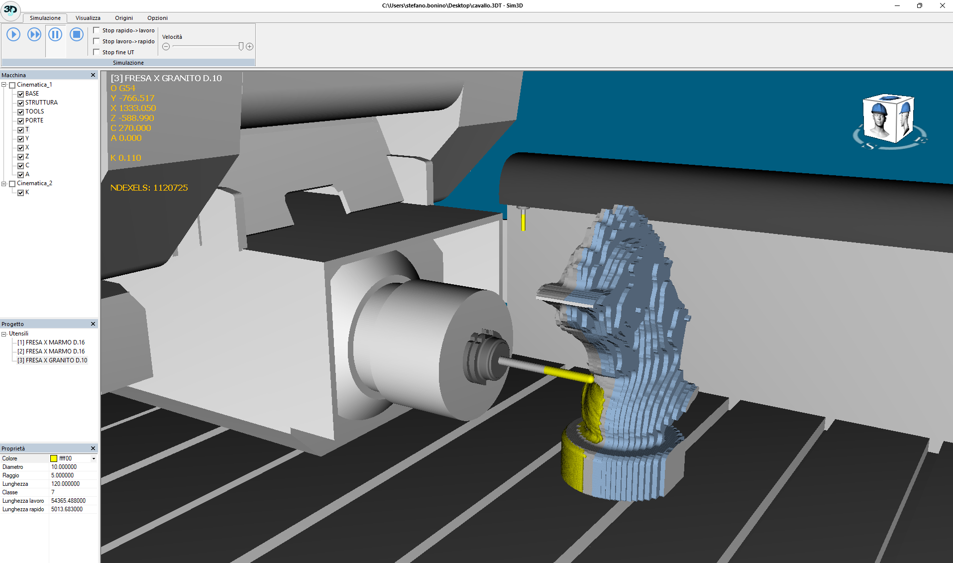Close the Macchina panel
The width and height of the screenshot is (953, 563).
pos(93,75)
